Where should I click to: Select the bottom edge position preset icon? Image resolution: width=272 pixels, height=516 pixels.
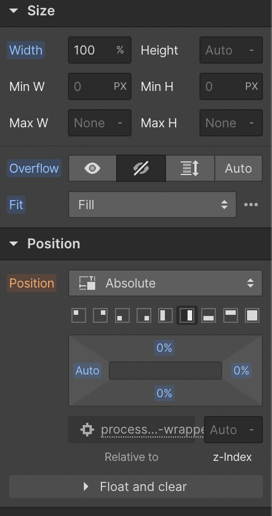[x=209, y=315]
